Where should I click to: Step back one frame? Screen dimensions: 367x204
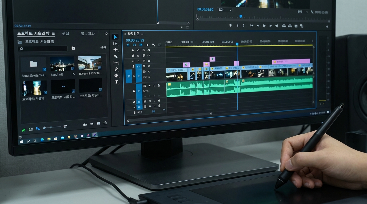258,26
